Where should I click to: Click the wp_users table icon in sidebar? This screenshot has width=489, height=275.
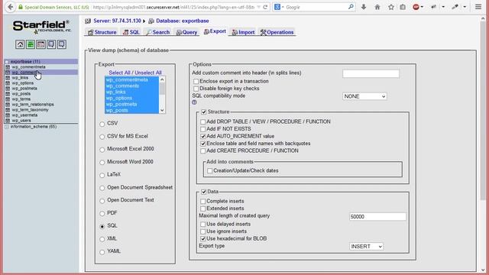coord(8,121)
